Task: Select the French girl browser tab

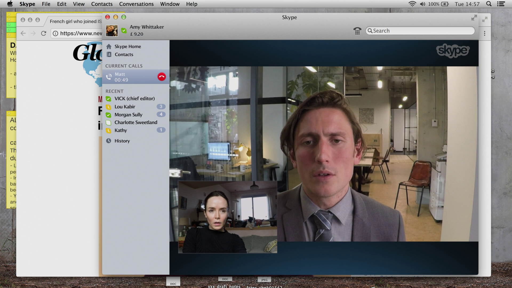Action: [x=74, y=21]
